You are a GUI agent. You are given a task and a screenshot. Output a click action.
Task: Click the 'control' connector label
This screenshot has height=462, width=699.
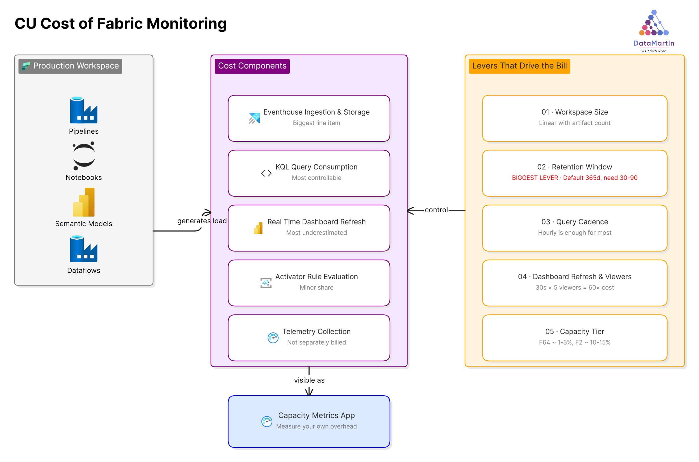coord(436,210)
